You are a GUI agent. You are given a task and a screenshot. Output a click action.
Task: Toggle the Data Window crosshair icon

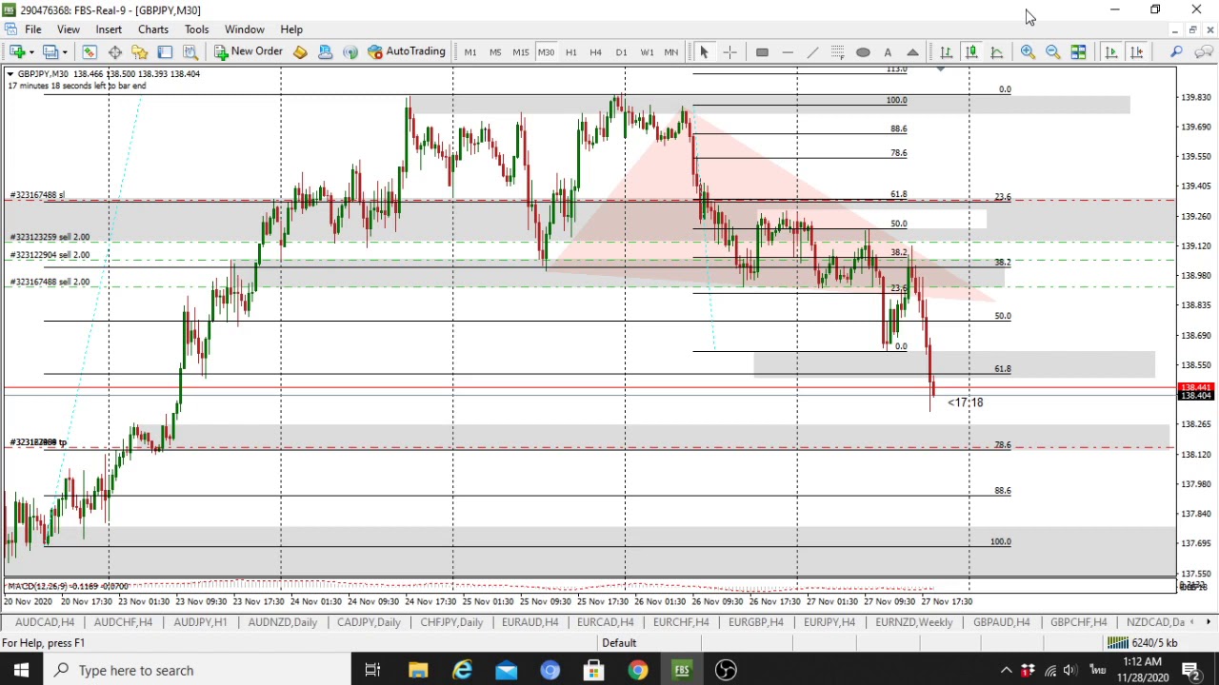pyautogui.click(x=114, y=52)
